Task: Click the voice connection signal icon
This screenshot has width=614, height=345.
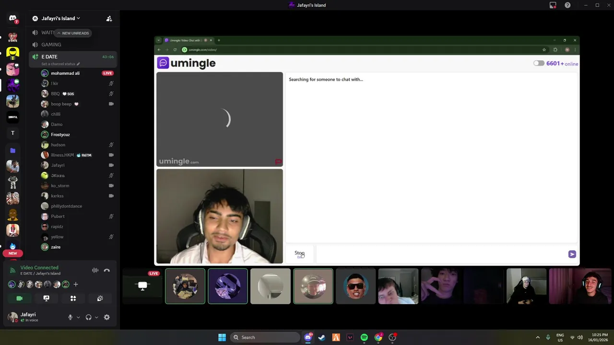Action: pyautogui.click(x=12, y=270)
